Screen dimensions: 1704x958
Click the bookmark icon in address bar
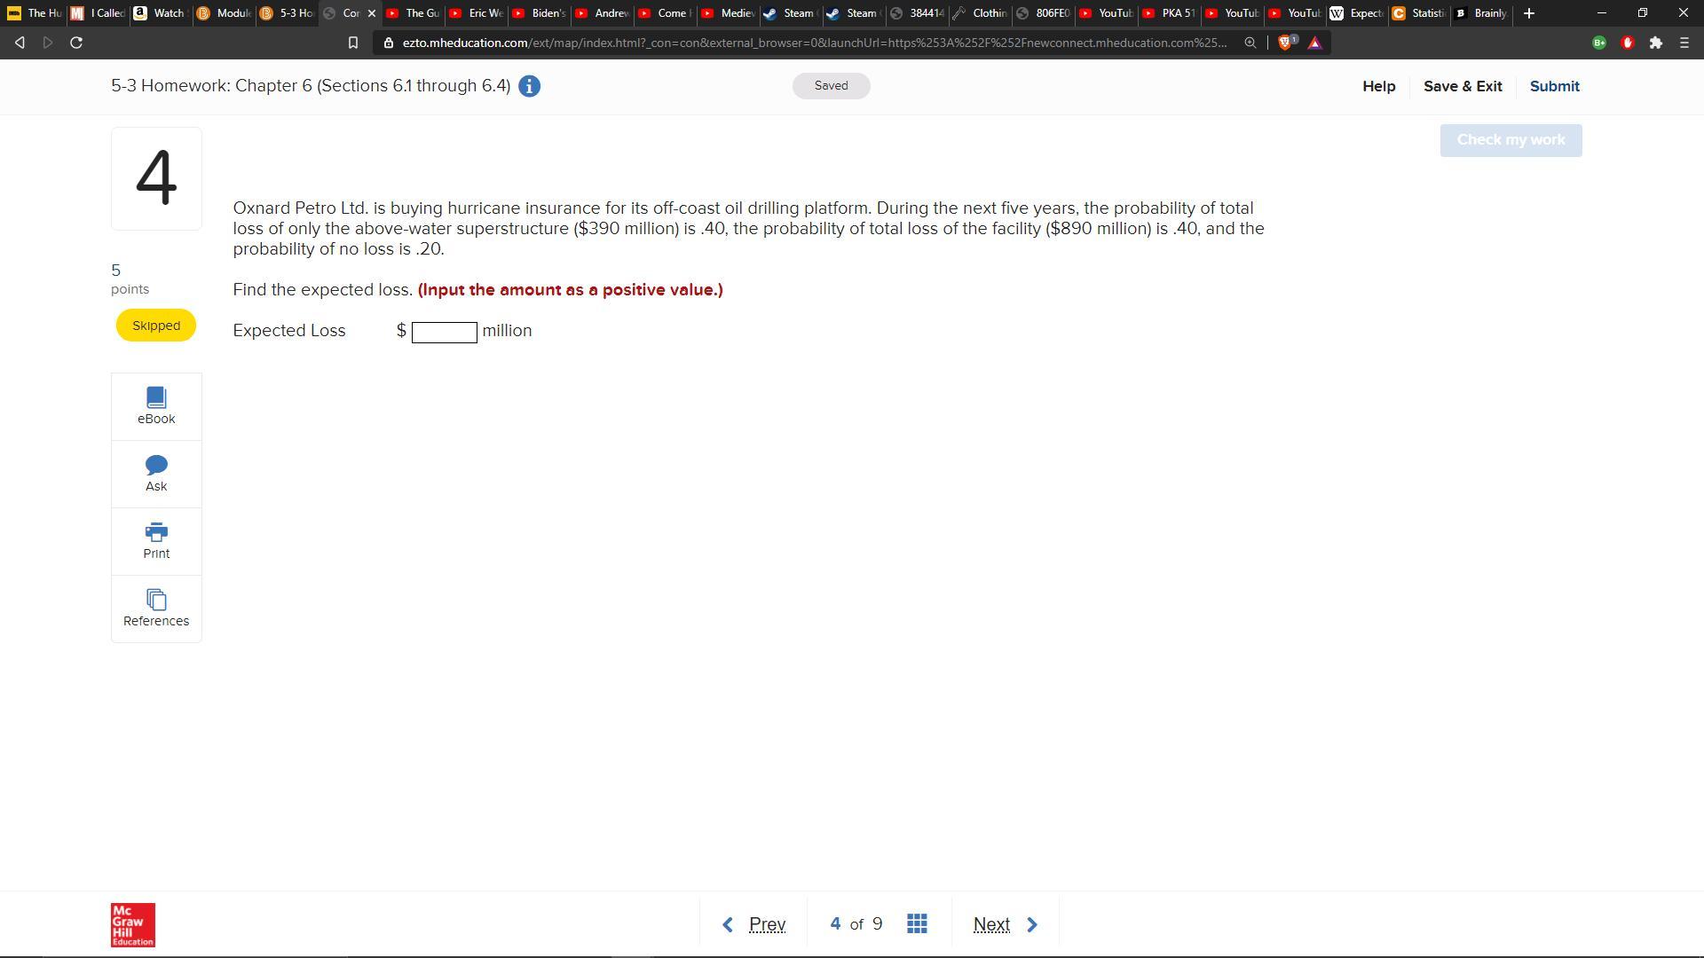(352, 43)
